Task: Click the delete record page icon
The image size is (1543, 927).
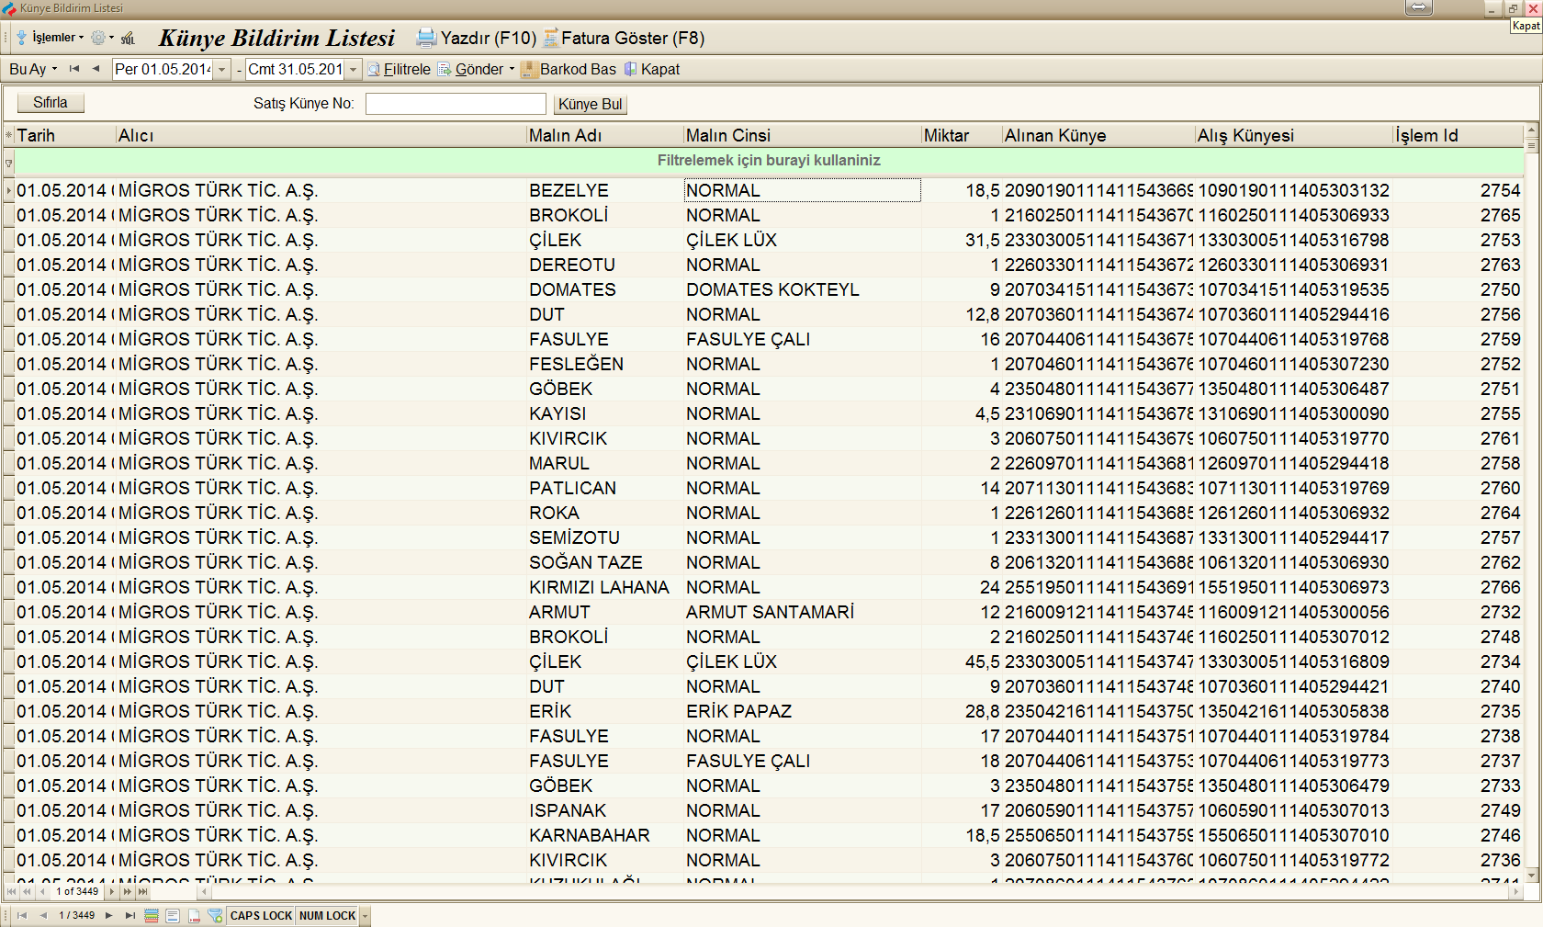Action: (x=194, y=915)
